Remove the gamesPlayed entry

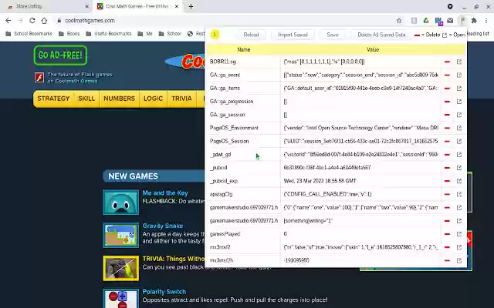(x=447, y=234)
